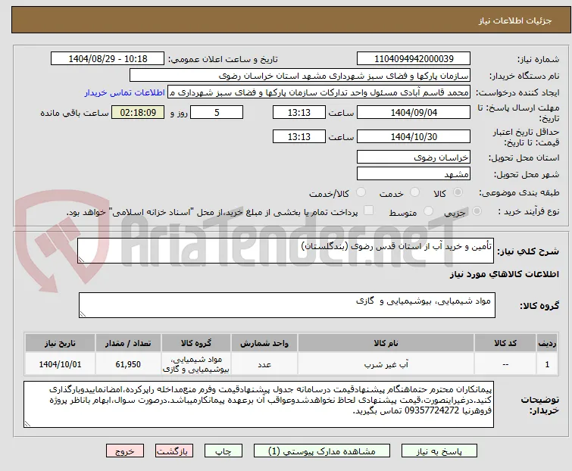Click the 'شماره نیاز' field 1104094942000039
This screenshot has width=572, height=471.
(414, 59)
